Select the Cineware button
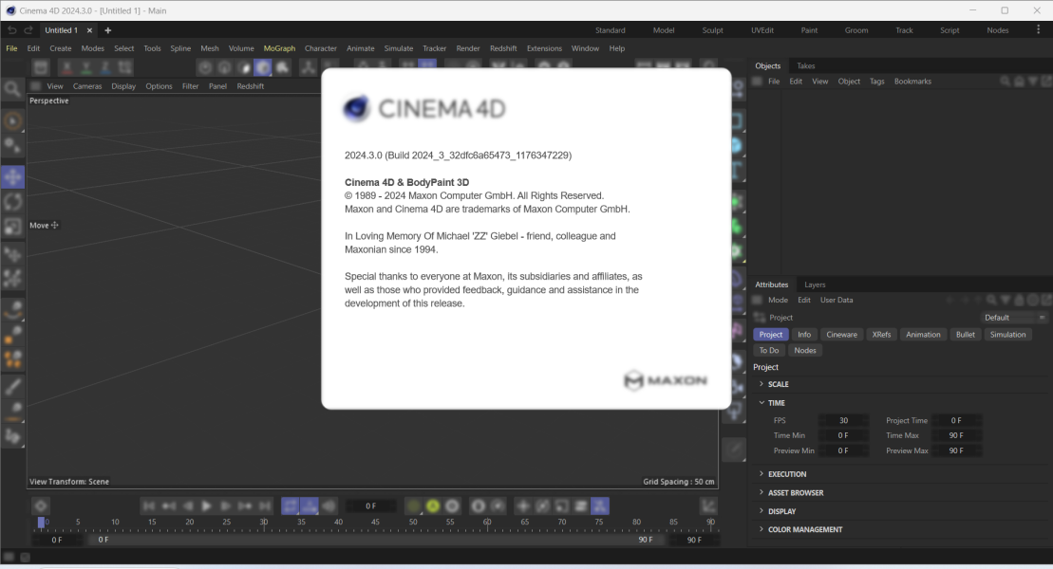Screen dimensions: 1053x569 (841, 334)
